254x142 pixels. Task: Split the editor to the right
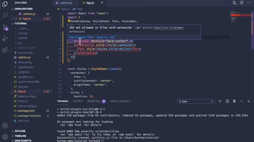click(x=242, y=3)
